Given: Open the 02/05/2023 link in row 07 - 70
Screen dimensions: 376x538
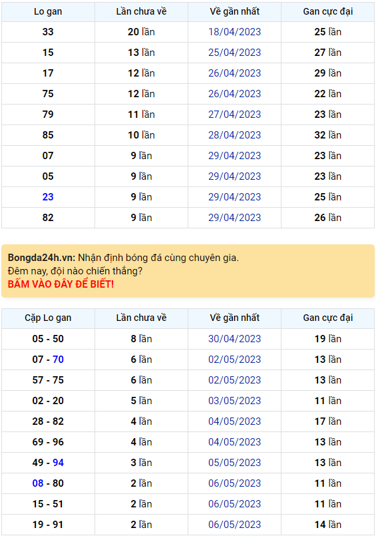Looking at the screenshot, I should 234,360.
